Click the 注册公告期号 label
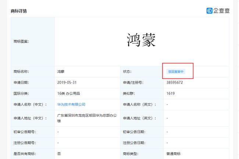The height and width of the screenshot is (159, 239). pos(25,143)
